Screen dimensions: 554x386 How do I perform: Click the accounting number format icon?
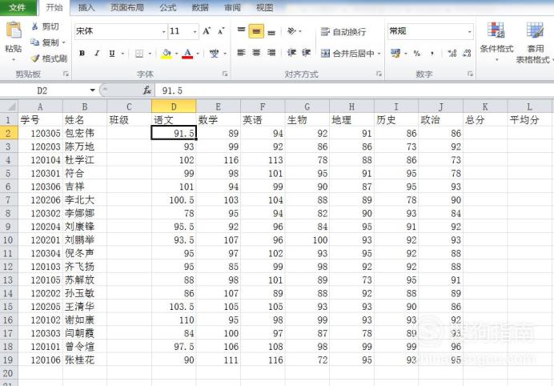395,54
